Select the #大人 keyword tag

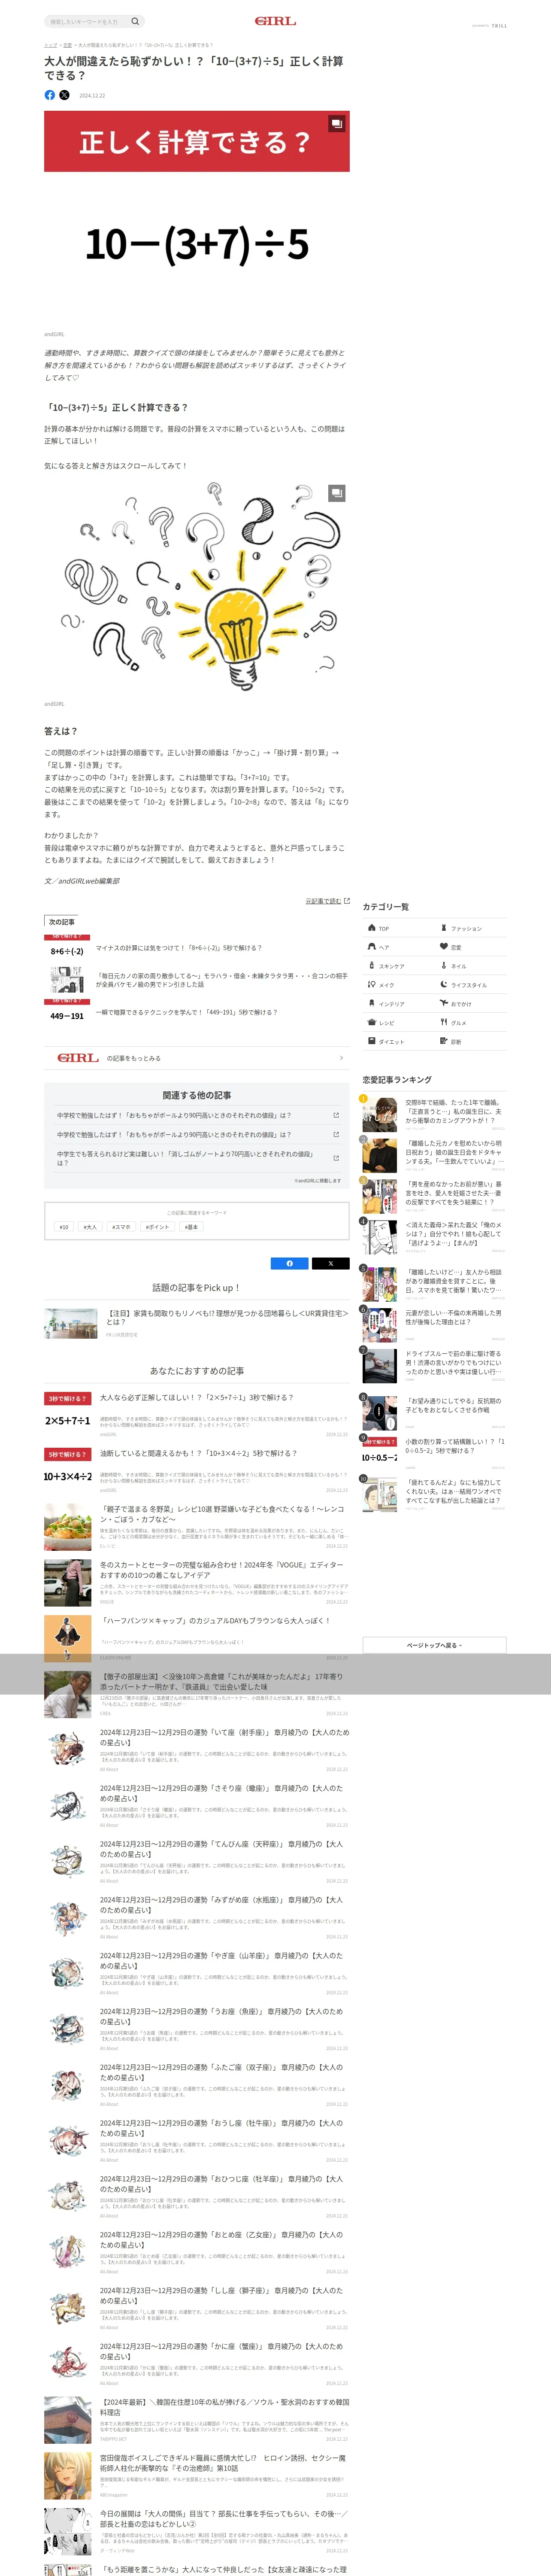(91, 1227)
